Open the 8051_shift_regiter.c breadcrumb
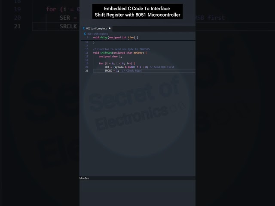The width and height of the screenshot is (275, 206). coord(98,34)
